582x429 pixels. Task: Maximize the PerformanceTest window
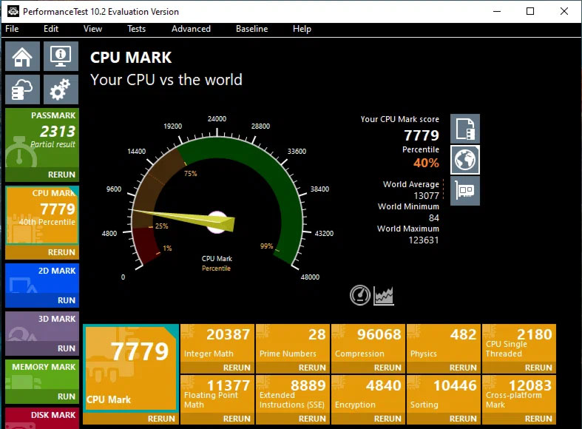click(530, 11)
